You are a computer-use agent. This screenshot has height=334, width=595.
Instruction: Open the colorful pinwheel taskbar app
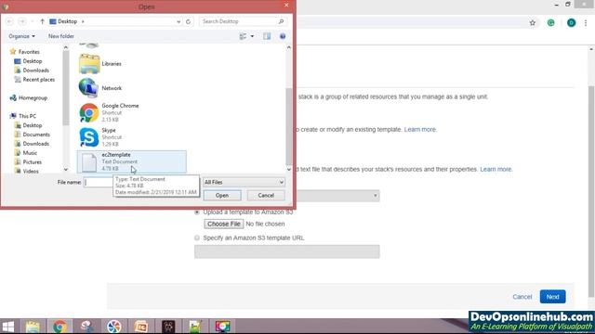tap(113, 327)
